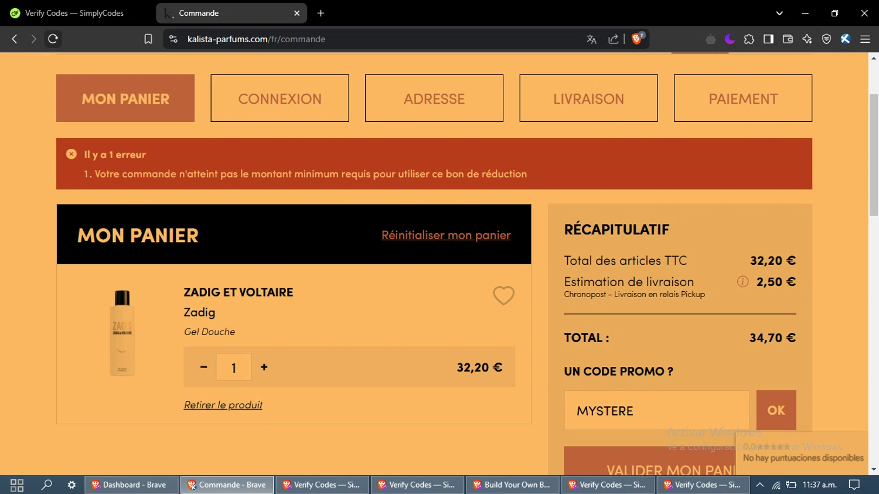This screenshot has height=494, width=879.
Task: Open site settings icon in address bar
Action: [173, 39]
